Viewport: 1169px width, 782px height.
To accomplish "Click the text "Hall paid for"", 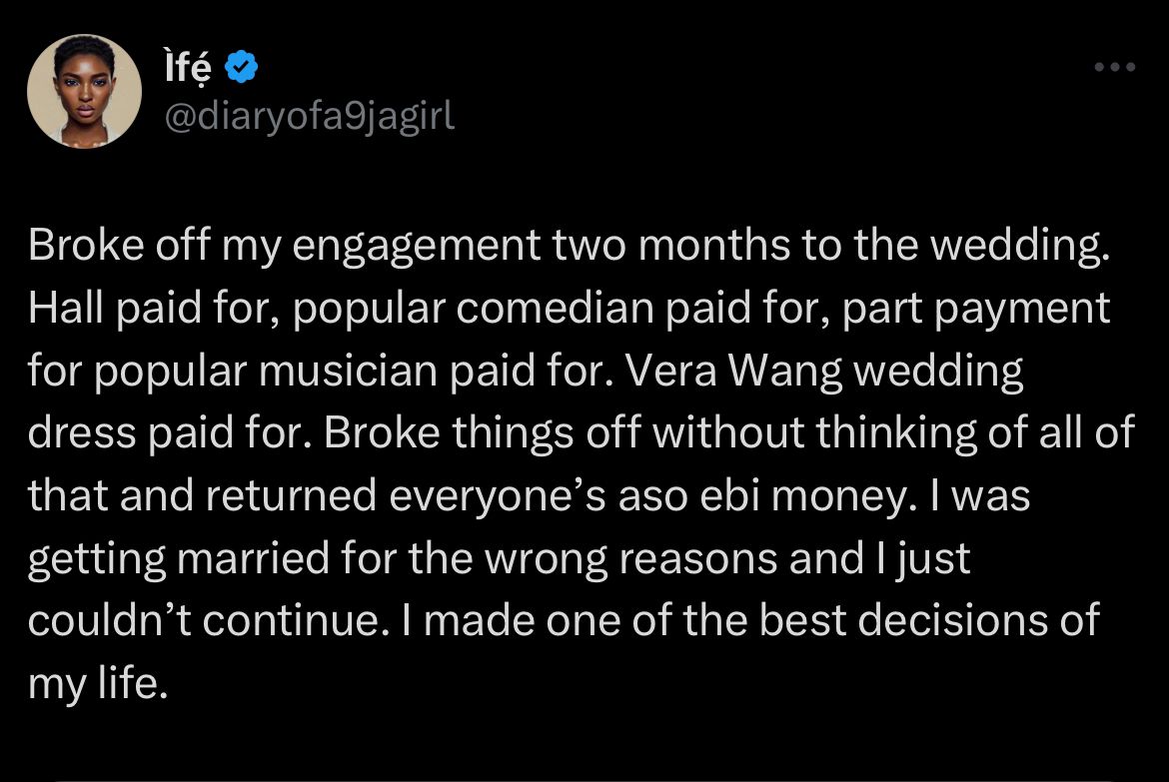I will (x=153, y=309).
